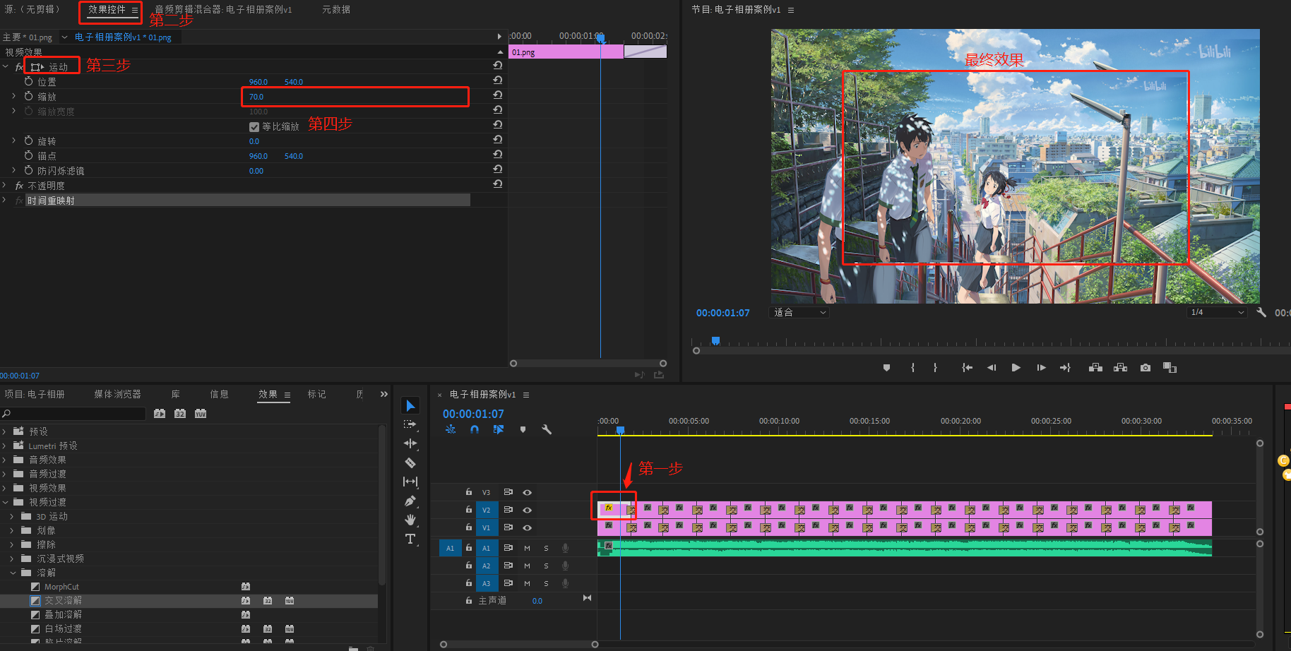Select the 交叉溶解 transition
The height and width of the screenshot is (651, 1291).
click(x=64, y=600)
